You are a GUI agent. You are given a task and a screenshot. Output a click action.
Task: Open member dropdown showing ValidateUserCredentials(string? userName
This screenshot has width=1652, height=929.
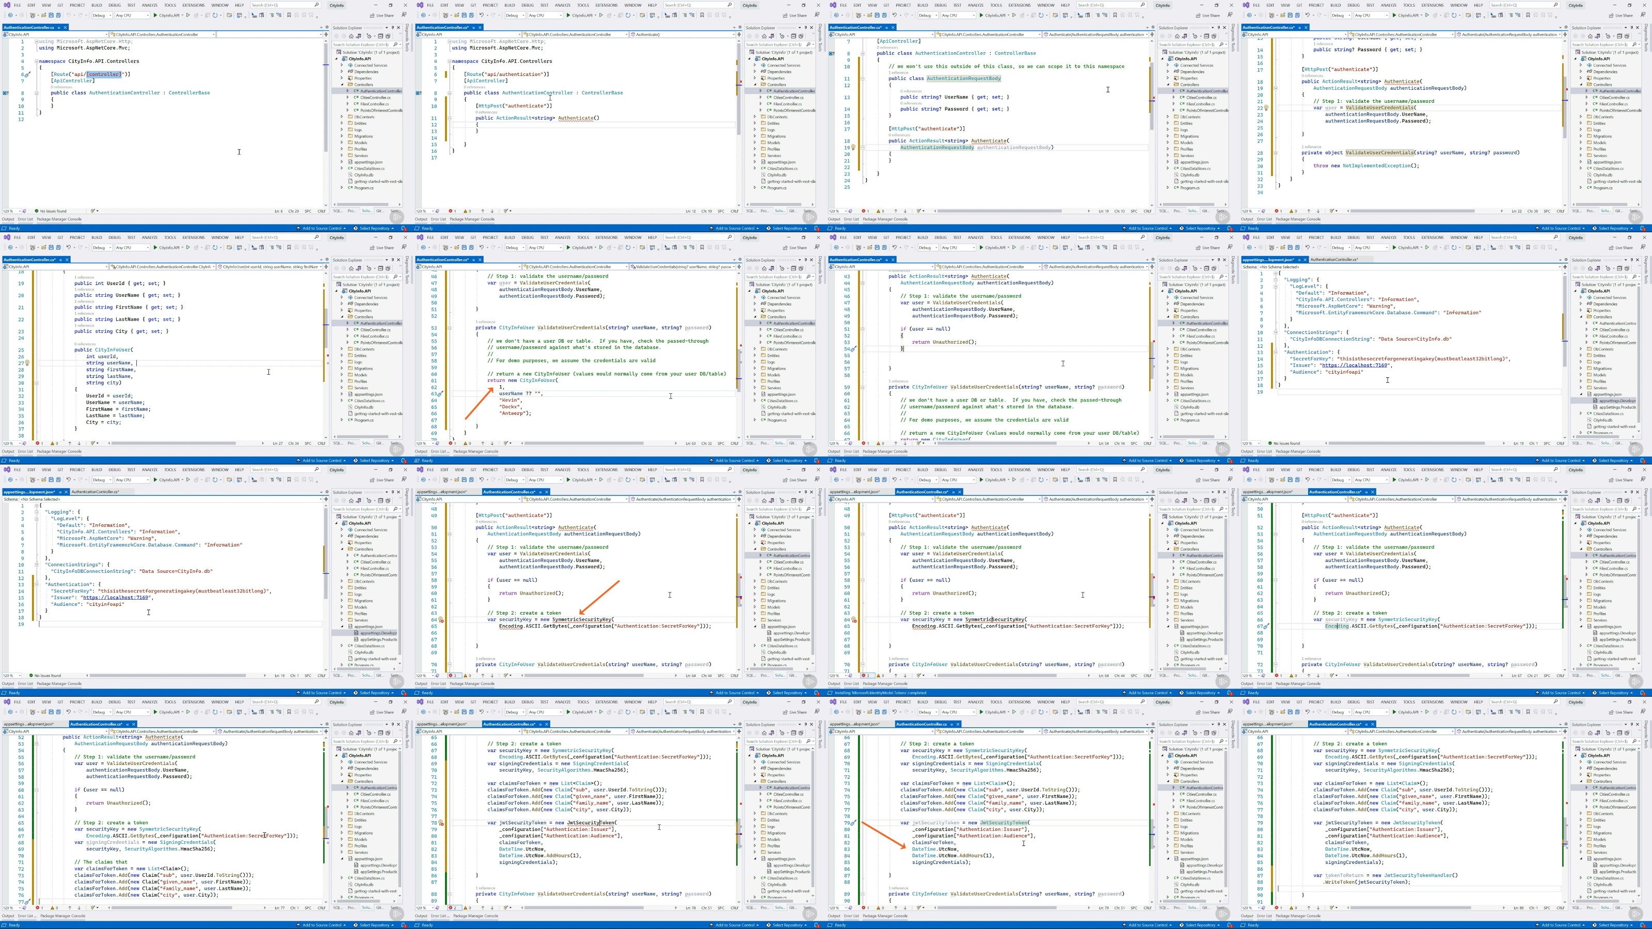(682, 267)
